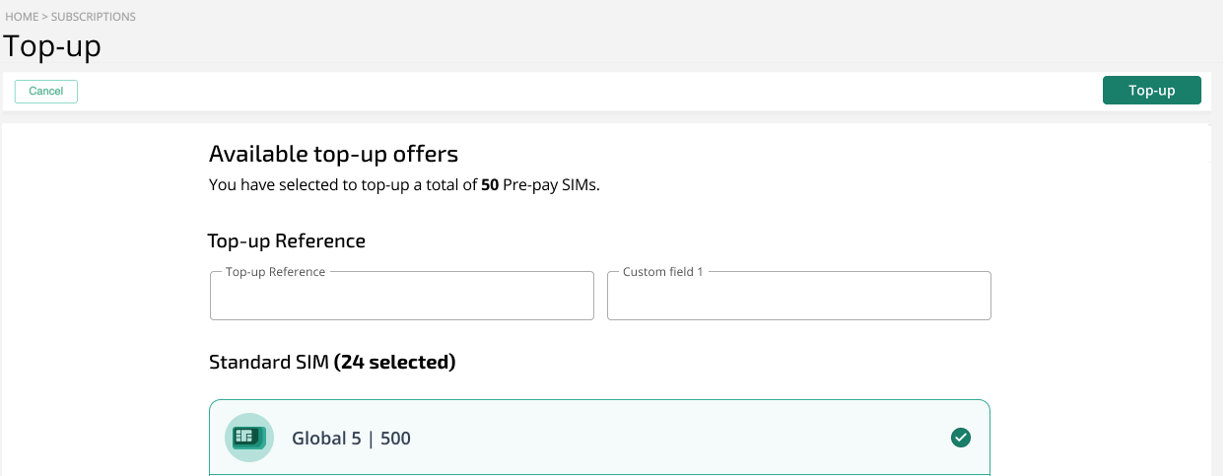Click the Top-up Reference floating field label
The width and height of the screenshot is (1229, 476).
coord(276,272)
